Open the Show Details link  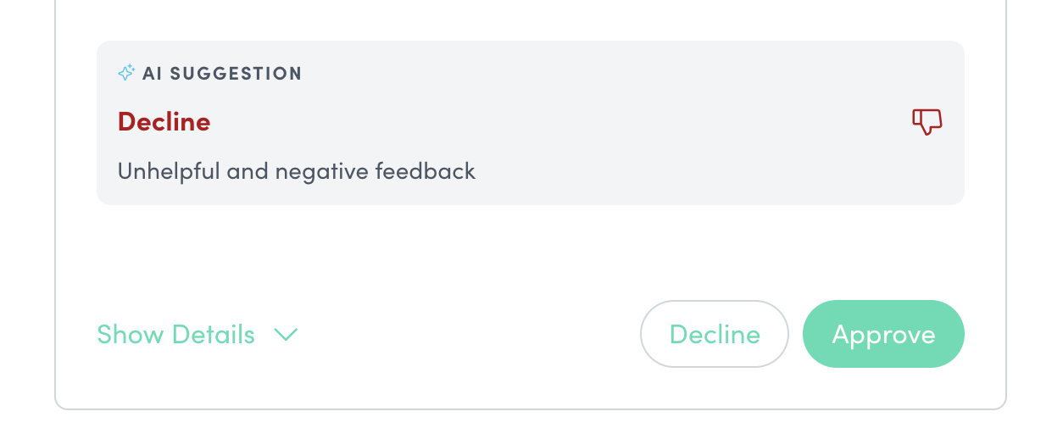(175, 335)
